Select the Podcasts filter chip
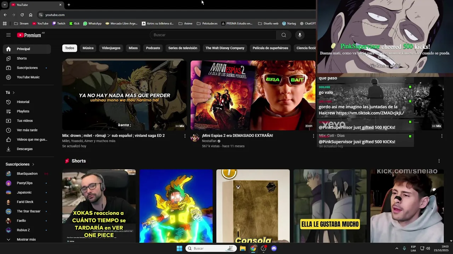Screen dimensions: 453x254 153,48
